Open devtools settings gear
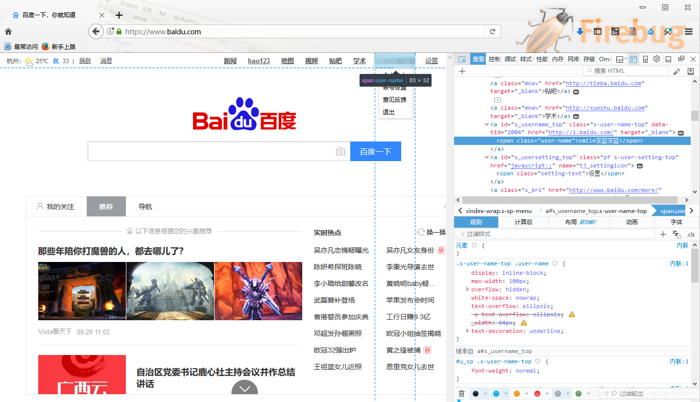Screen dimensions: 700x402 657,59
